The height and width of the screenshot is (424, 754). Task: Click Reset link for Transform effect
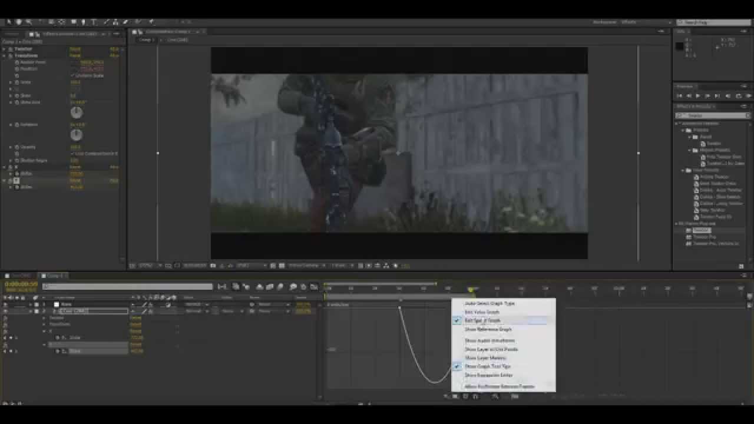pos(75,55)
